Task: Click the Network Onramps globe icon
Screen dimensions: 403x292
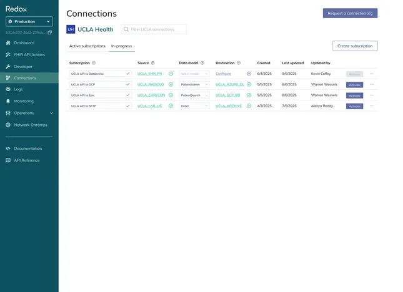Action: 8,125
